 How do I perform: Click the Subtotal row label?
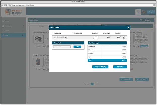(x=91, y=54)
